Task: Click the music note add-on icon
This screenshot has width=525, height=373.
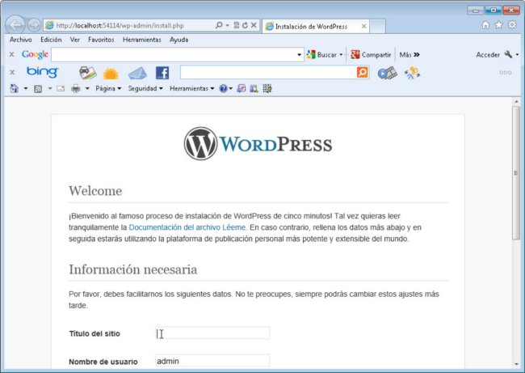Action: tap(241, 88)
